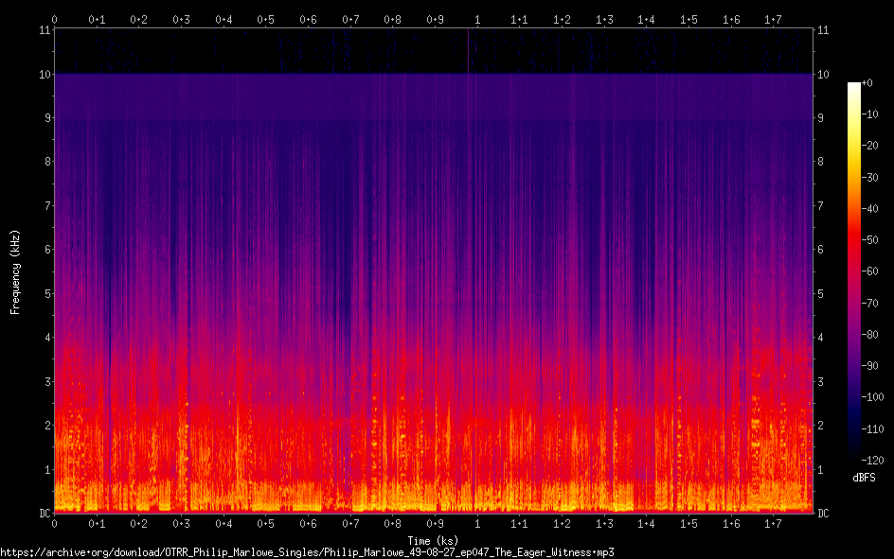Click the 5 kHz tick on the right axis

(822, 293)
